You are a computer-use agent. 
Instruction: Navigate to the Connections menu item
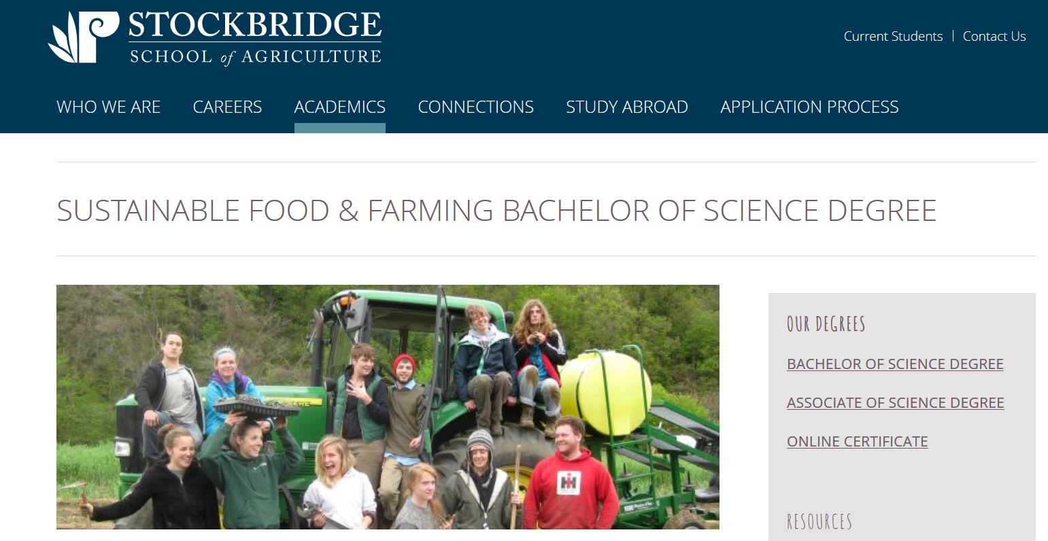click(x=475, y=107)
